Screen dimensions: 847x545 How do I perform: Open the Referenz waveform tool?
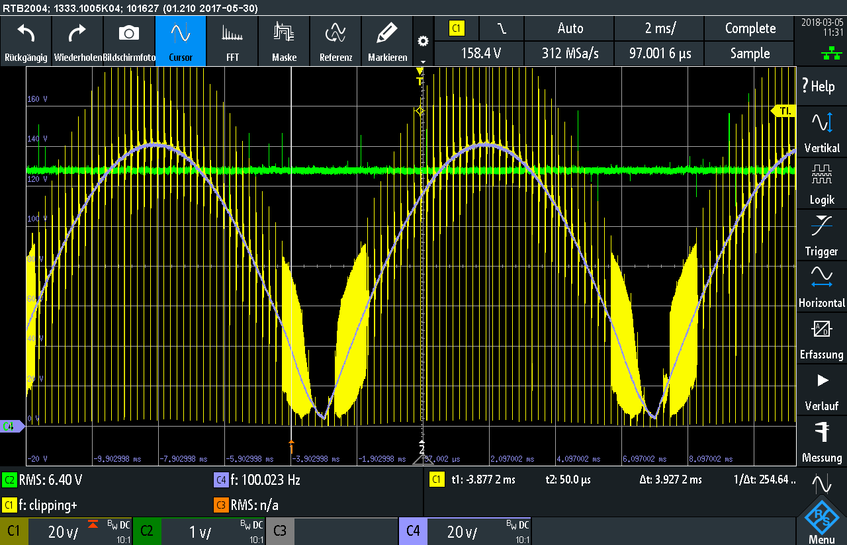[x=335, y=41]
